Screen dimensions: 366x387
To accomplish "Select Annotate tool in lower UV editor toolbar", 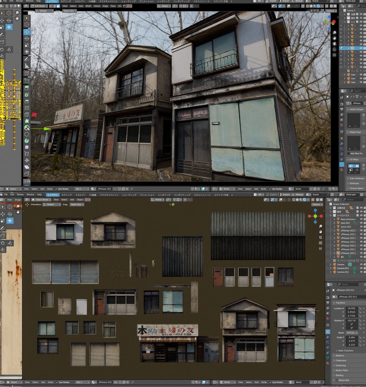I will [3, 228].
